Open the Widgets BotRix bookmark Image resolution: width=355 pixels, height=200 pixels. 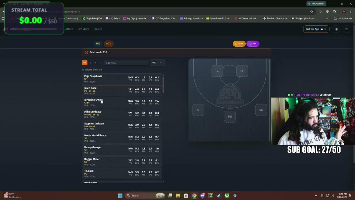tap(304, 19)
